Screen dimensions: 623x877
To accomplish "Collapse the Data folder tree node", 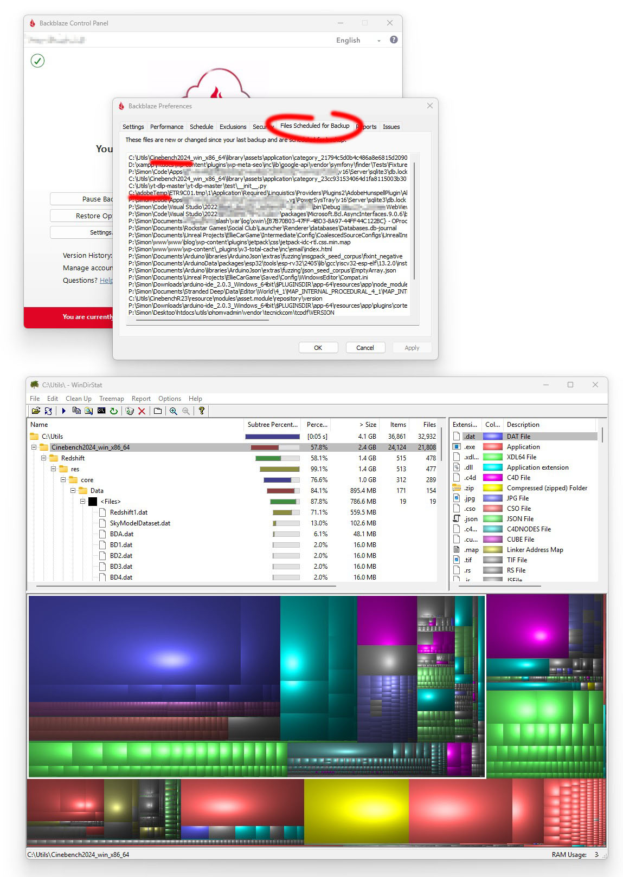I will 73,491.
